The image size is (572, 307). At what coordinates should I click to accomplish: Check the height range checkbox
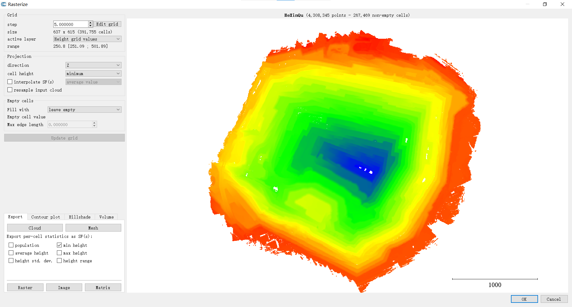(59, 261)
